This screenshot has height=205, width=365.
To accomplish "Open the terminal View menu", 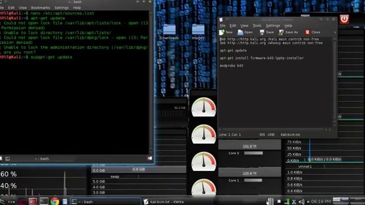I will click(x=23, y=7).
